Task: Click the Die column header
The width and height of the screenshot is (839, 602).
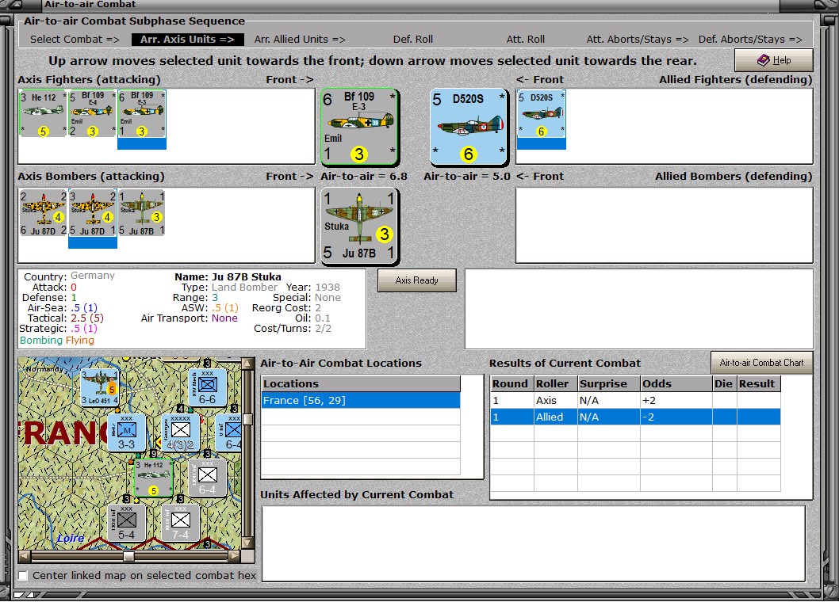Action: [x=725, y=384]
